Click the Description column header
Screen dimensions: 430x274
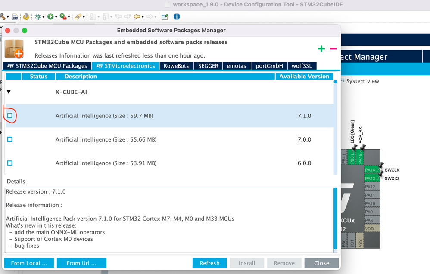click(x=165, y=77)
